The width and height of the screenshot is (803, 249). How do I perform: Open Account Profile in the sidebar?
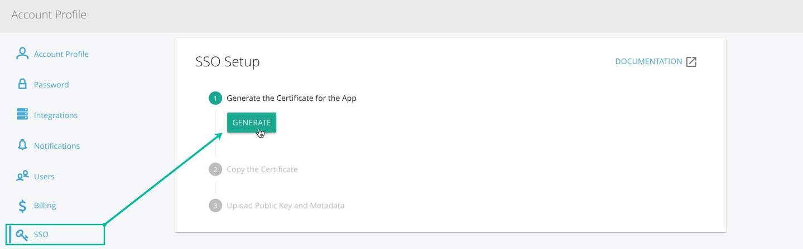pyautogui.click(x=61, y=54)
